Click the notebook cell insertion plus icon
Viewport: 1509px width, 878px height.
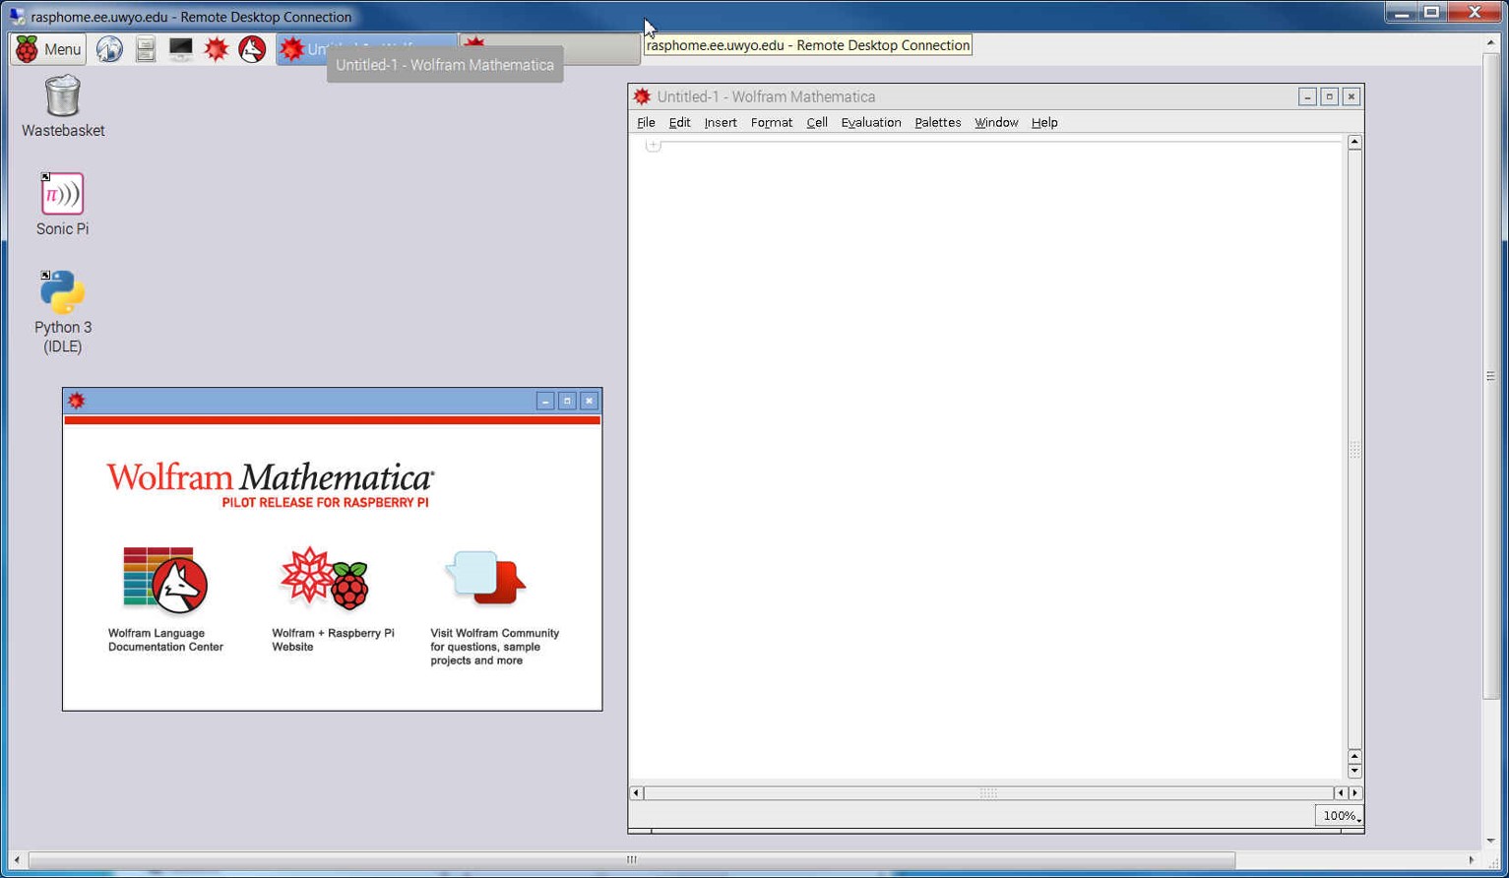pyautogui.click(x=653, y=145)
